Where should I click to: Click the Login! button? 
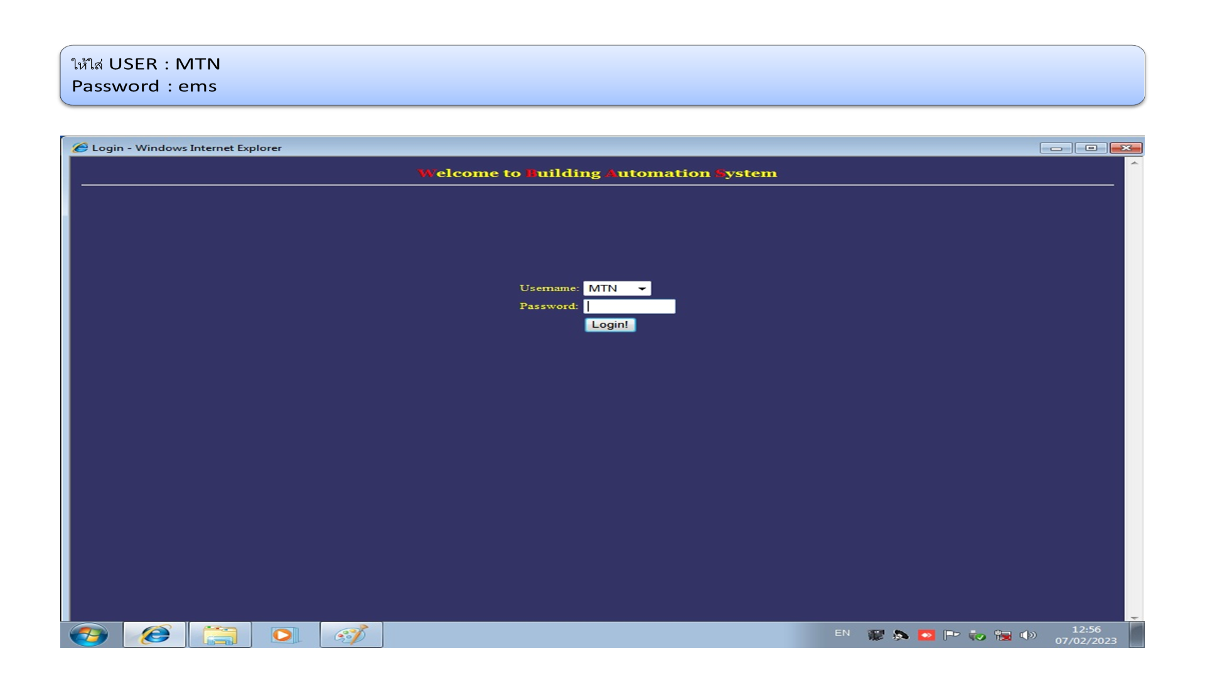(610, 325)
